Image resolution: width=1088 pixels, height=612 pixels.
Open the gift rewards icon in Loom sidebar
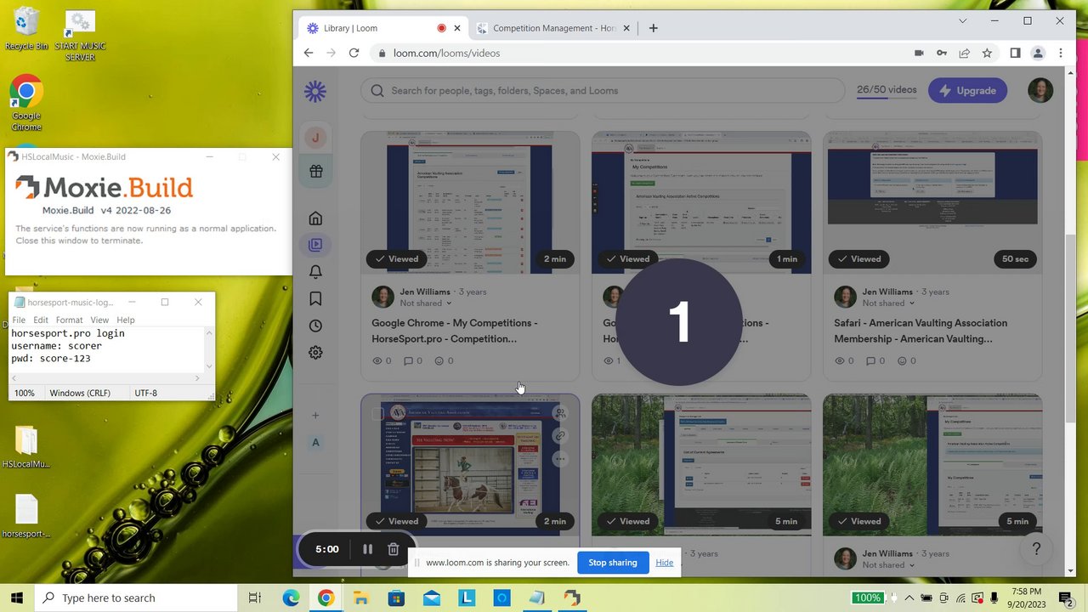click(x=315, y=171)
